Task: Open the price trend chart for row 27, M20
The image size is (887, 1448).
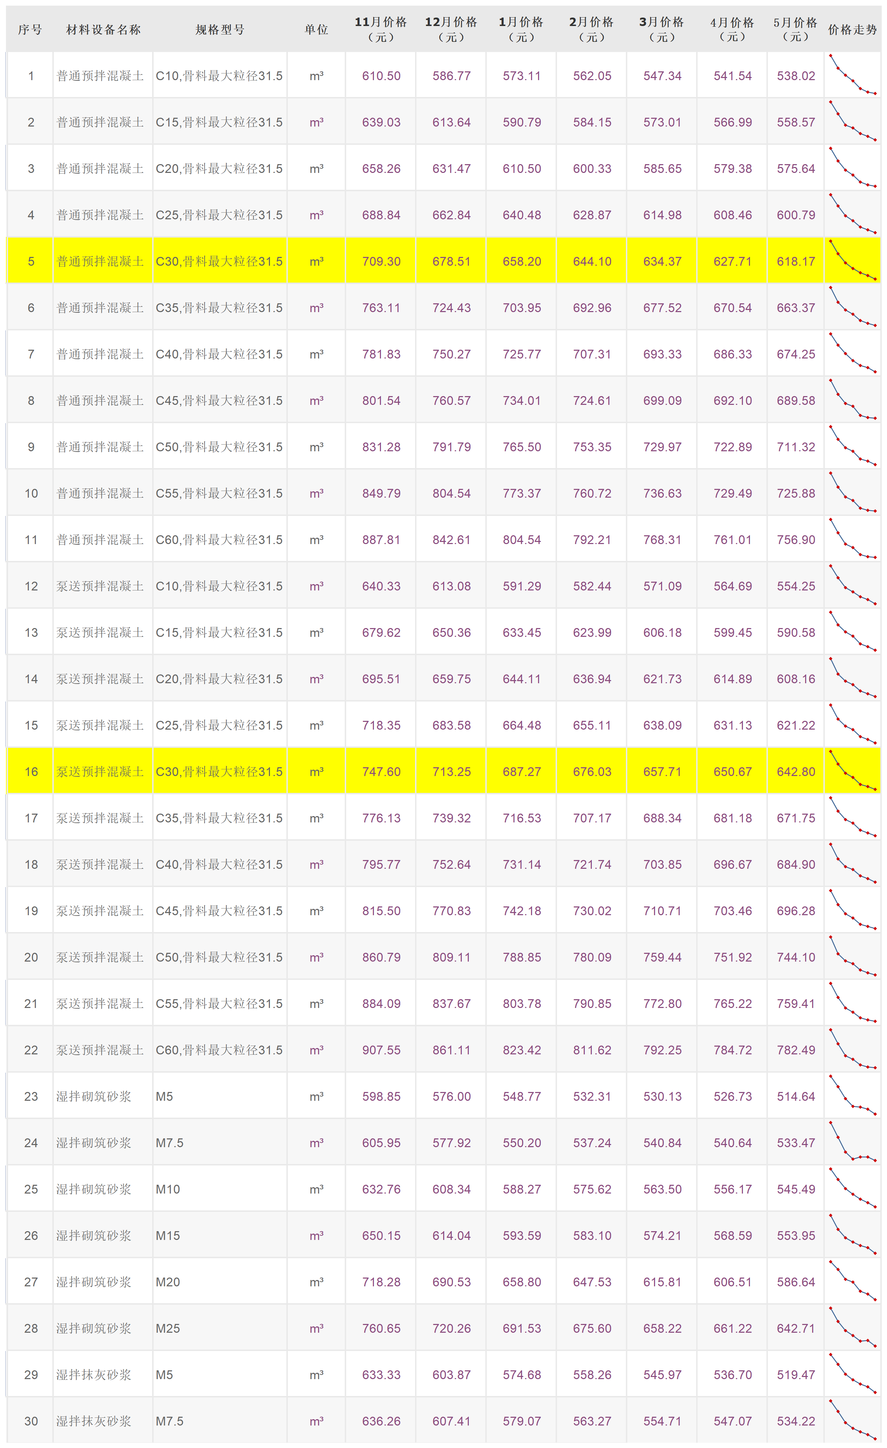Action: click(x=852, y=1280)
